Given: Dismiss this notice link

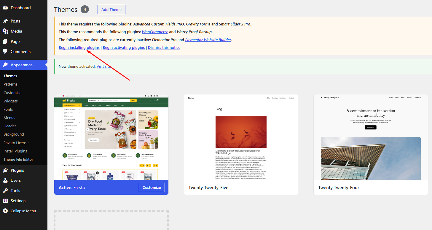Looking at the screenshot, I should click(x=164, y=47).
